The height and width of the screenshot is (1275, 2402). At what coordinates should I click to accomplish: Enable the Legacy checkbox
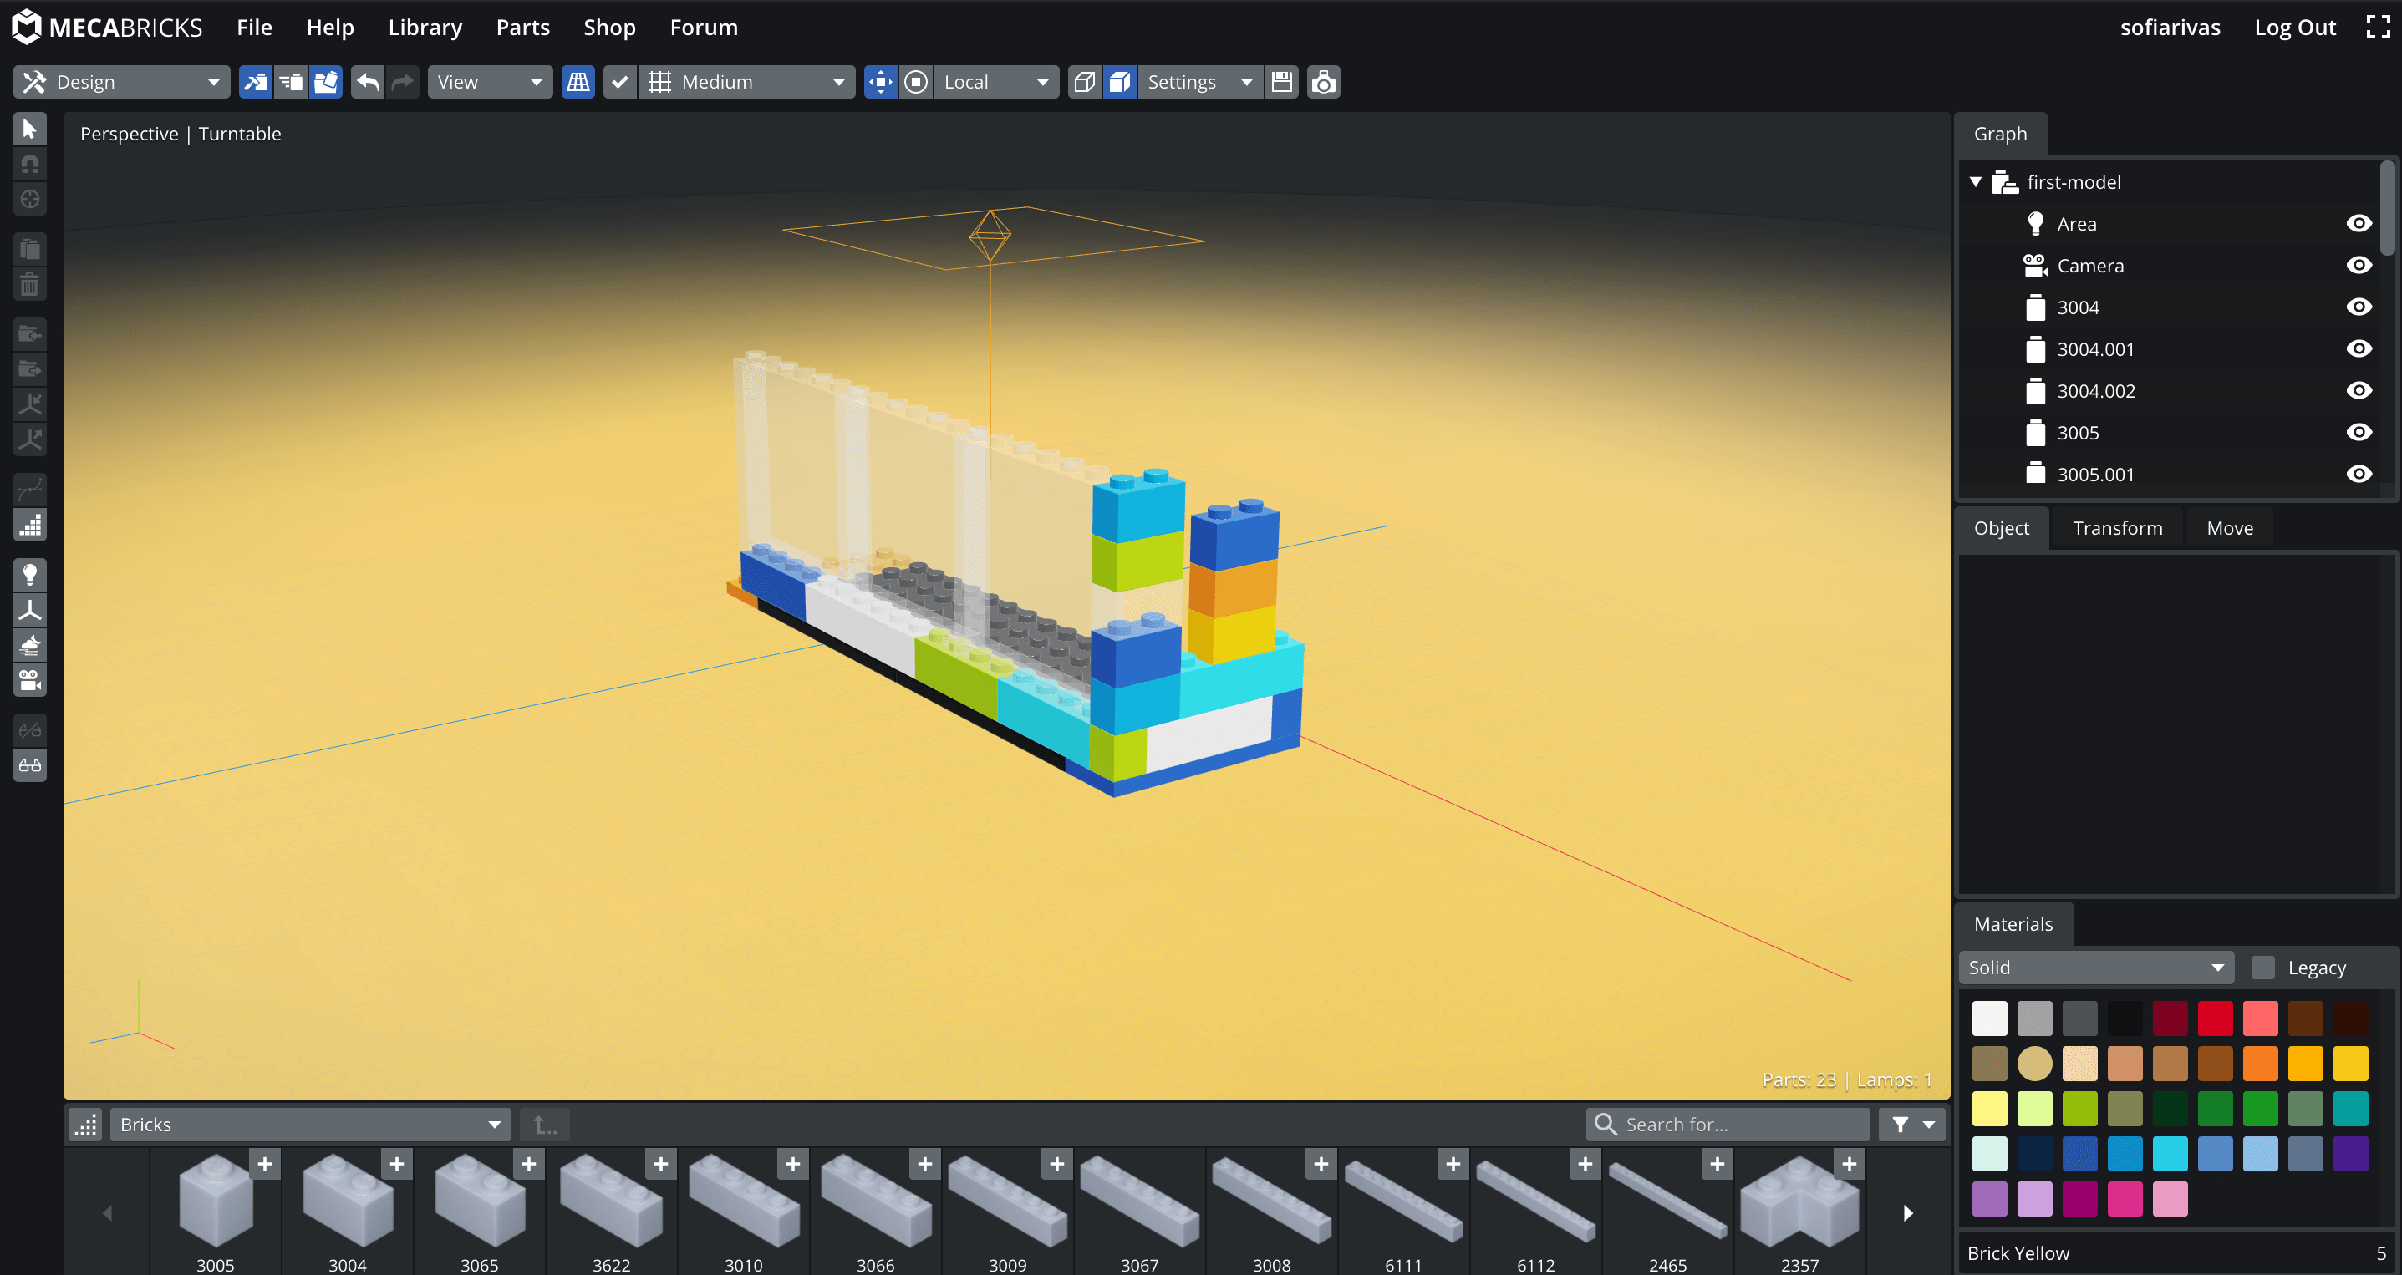click(2262, 968)
